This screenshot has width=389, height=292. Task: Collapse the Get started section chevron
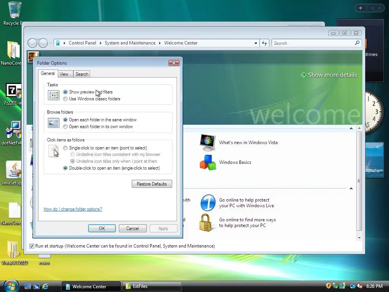[351, 129]
